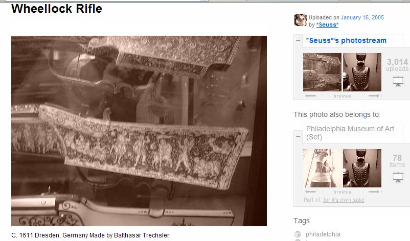Open the January 16, 2005 upload date
Viewport: 410px width, 241px height.
point(362,17)
